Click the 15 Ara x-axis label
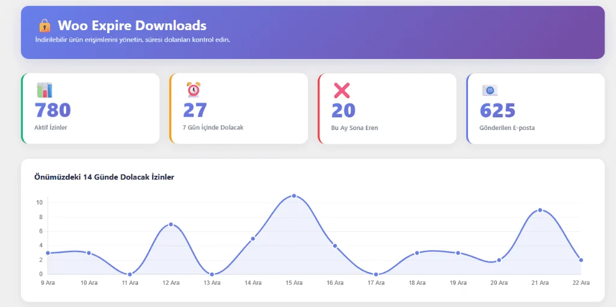The height and width of the screenshot is (307, 616). 294,283
